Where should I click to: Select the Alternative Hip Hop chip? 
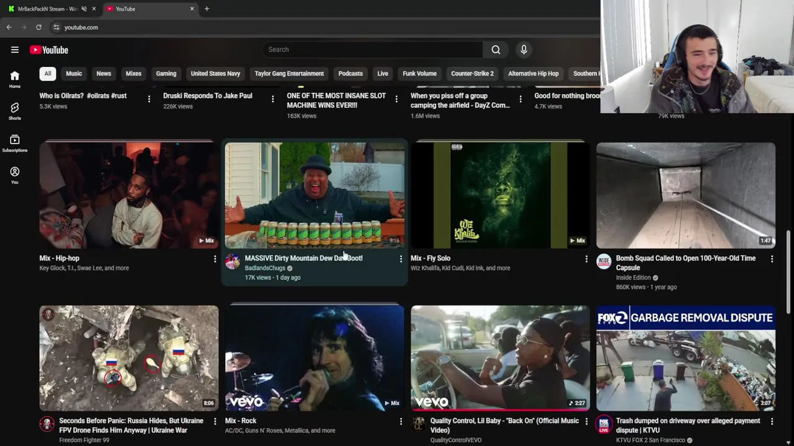(533, 74)
